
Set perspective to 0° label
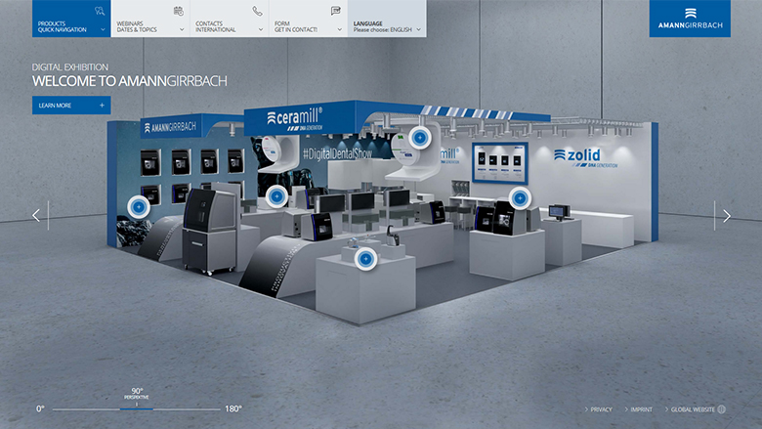(40, 409)
